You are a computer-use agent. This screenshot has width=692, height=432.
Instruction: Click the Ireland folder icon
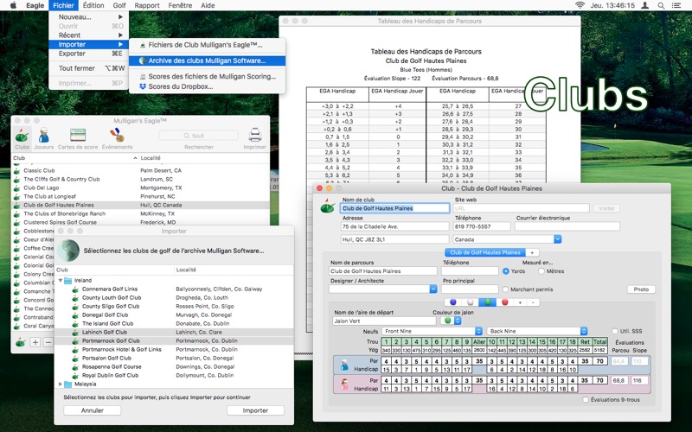pos(68,280)
